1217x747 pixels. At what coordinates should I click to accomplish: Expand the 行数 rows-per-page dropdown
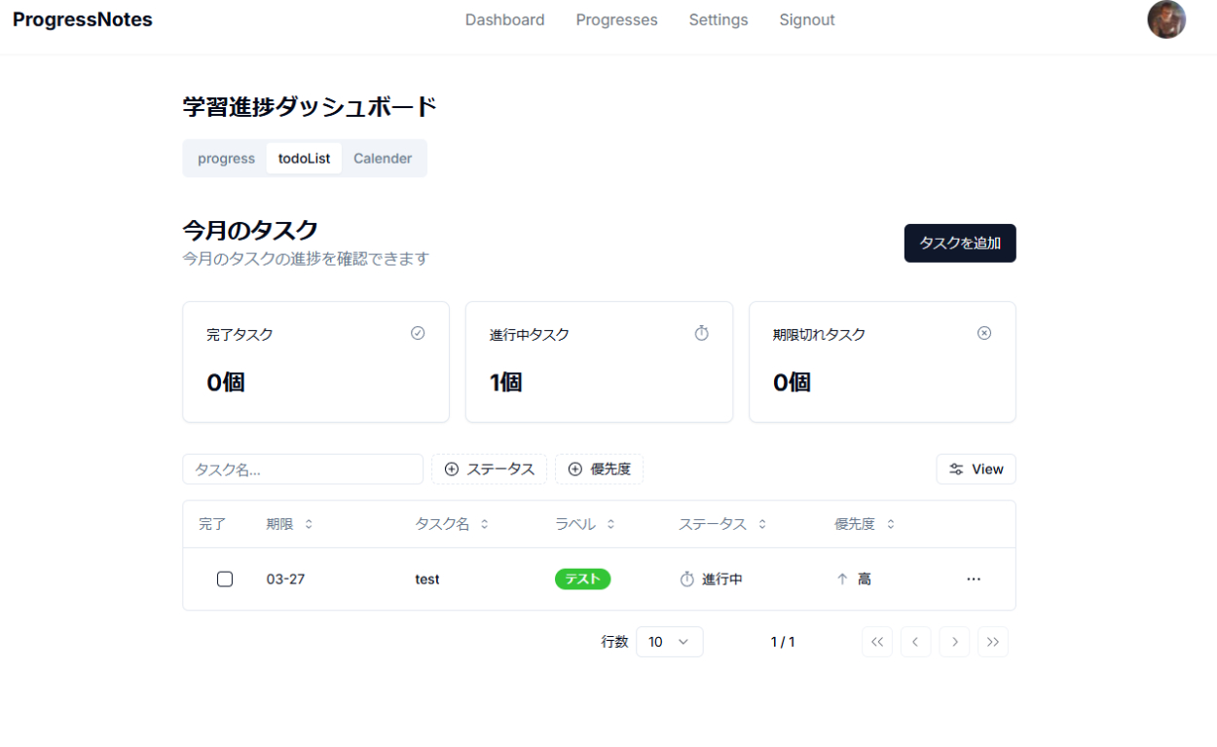tap(669, 642)
